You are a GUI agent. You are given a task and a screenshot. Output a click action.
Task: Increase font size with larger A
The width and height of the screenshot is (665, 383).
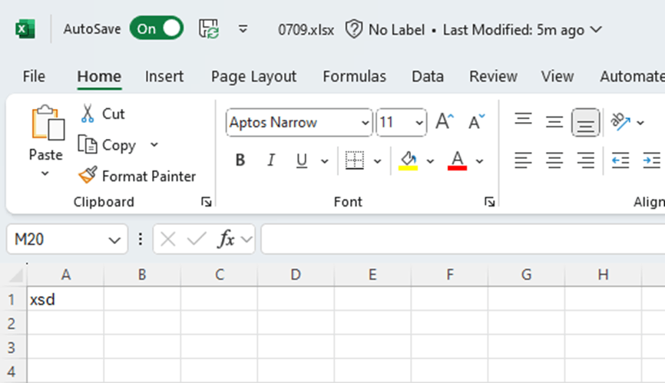445,122
